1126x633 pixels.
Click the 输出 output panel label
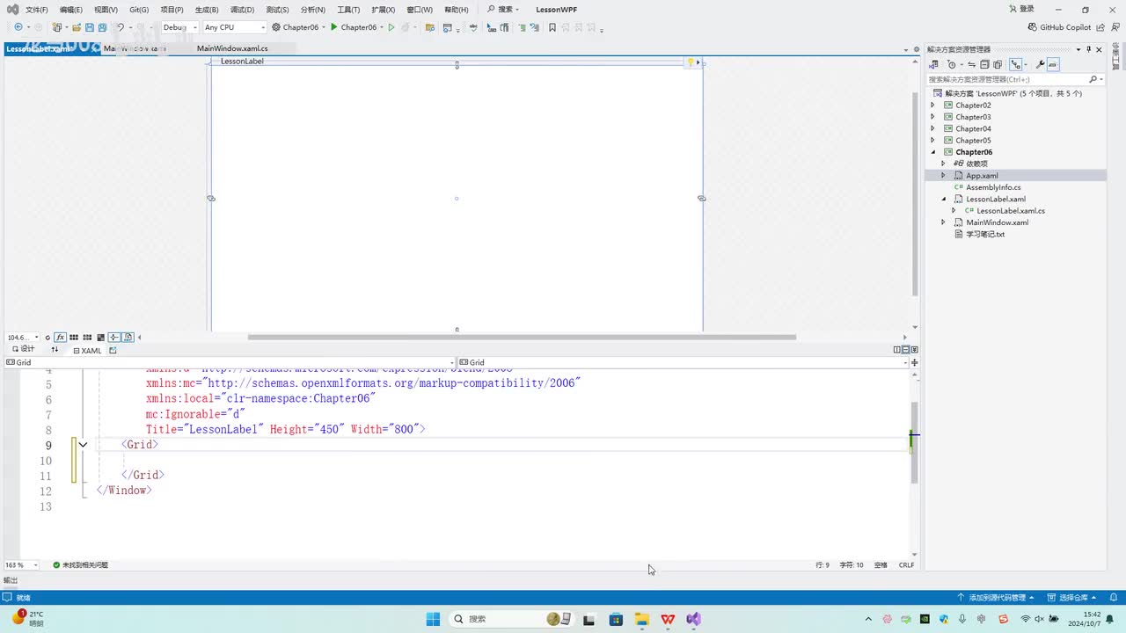11,580
